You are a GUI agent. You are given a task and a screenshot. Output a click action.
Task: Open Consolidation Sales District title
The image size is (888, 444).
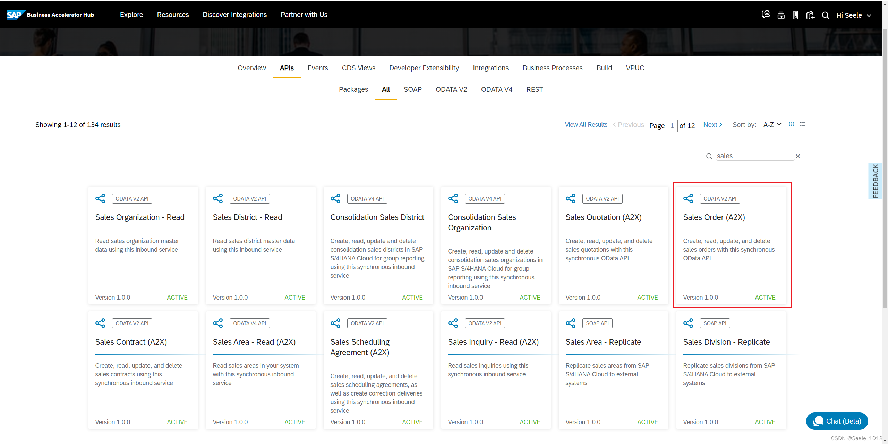[x=377, y=217]
